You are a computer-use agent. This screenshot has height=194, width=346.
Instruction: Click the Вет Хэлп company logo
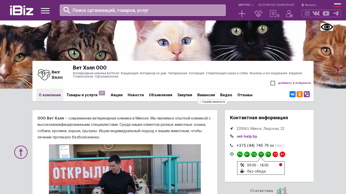tap(50, 75)
